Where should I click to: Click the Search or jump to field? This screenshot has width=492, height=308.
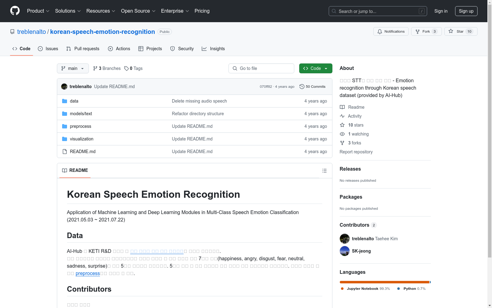(378, 11)
